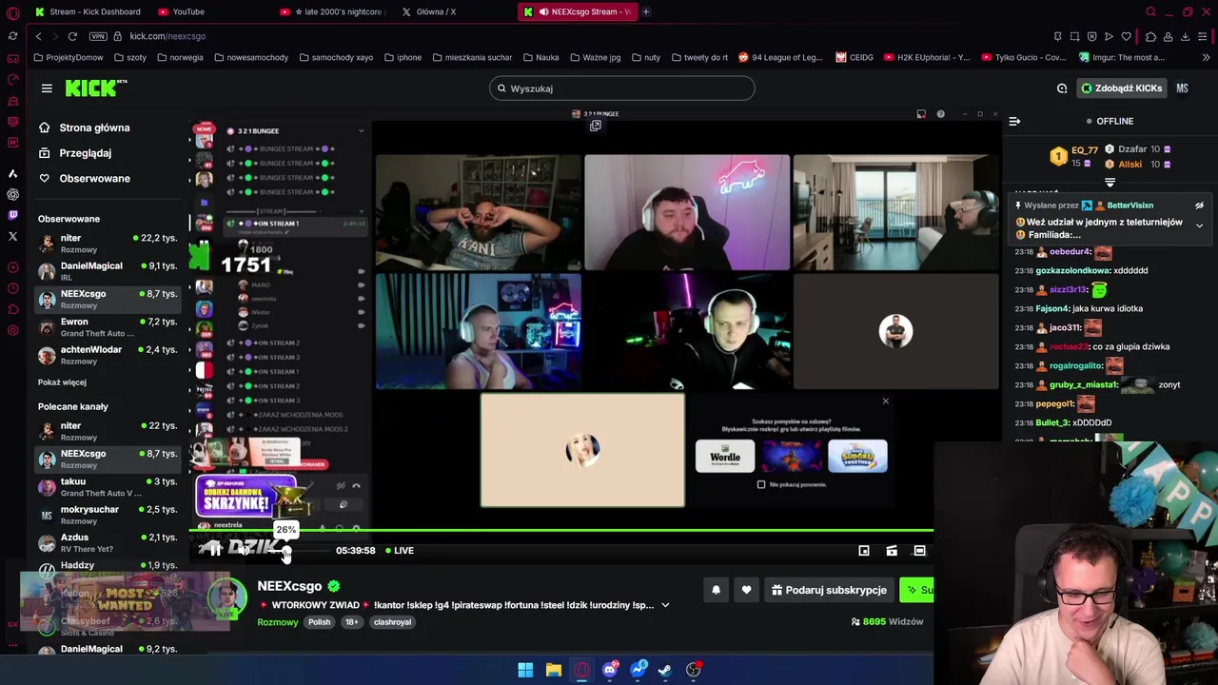Open the Kick hamburger menu

point(47,88)
